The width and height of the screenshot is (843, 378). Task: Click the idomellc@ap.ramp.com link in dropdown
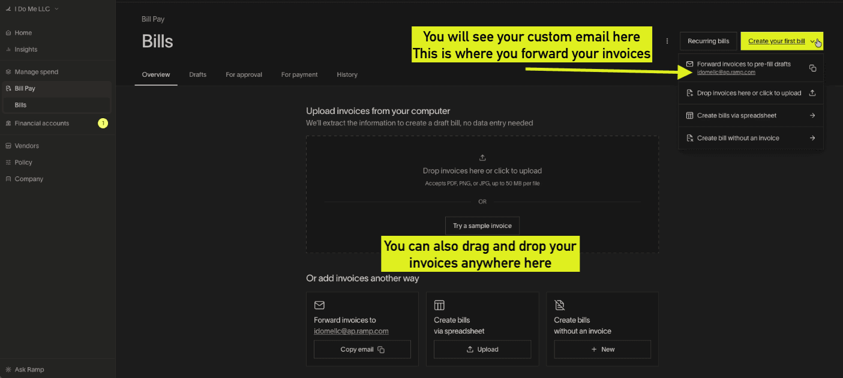coord(726,72)
